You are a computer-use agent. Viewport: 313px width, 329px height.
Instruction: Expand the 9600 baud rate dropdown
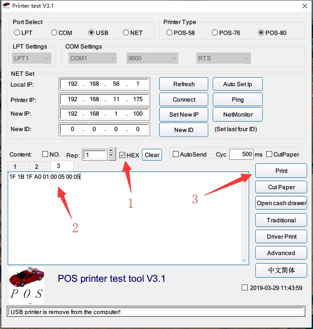coord(152,58)
